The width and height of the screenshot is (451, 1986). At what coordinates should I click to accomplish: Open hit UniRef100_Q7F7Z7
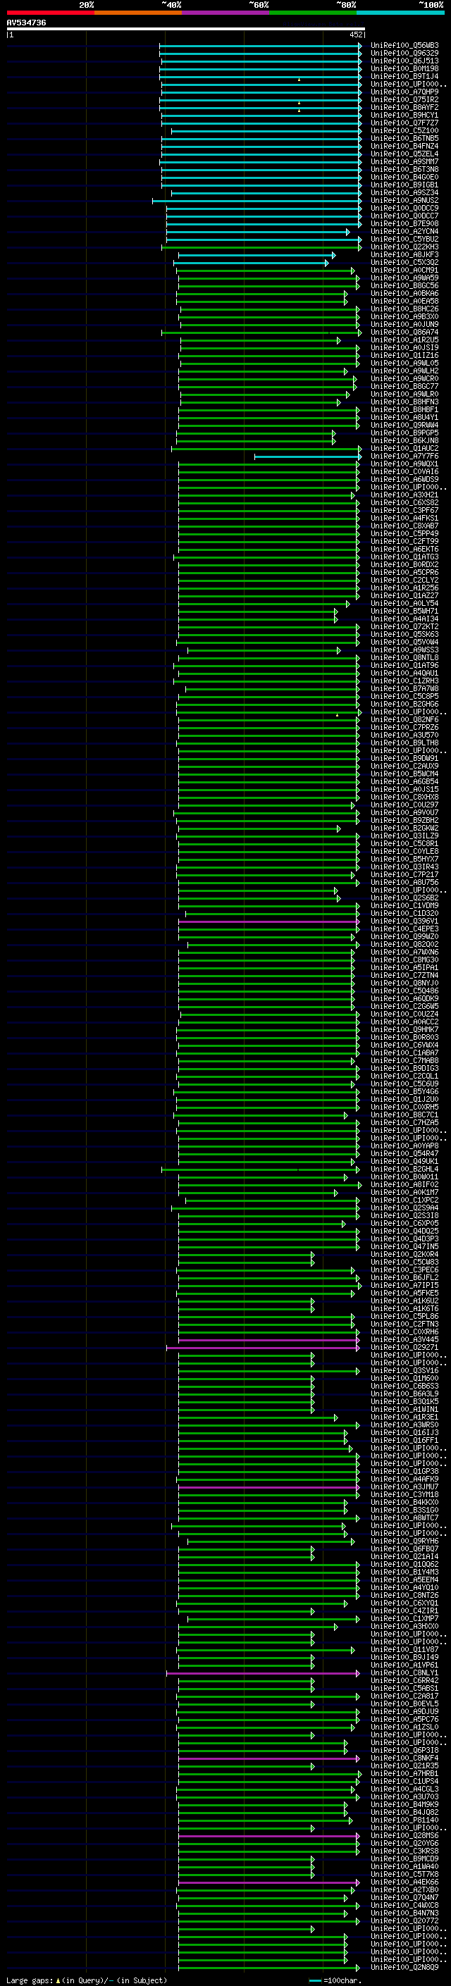(404, 123)
